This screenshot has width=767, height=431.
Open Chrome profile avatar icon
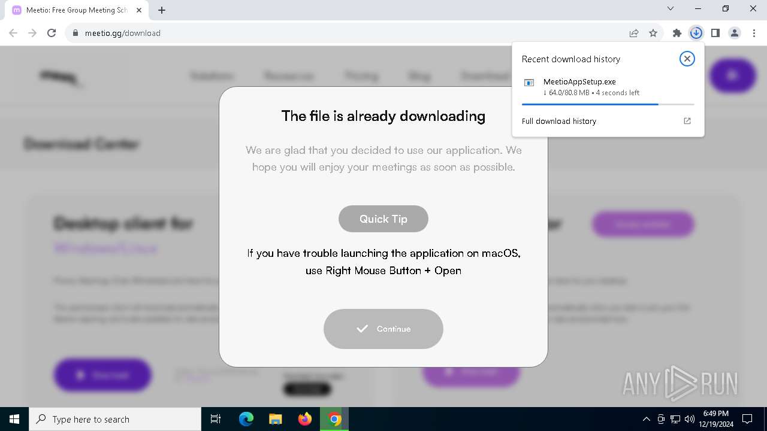point(734,33)
